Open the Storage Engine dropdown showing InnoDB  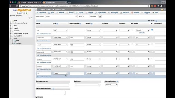coord(111,85)
